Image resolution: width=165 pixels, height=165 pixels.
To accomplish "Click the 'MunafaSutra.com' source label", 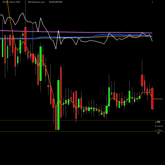I will pos(36,2).
